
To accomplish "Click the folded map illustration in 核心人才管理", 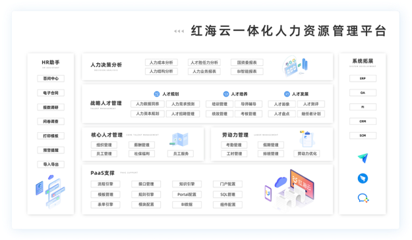I will (179, 139).
